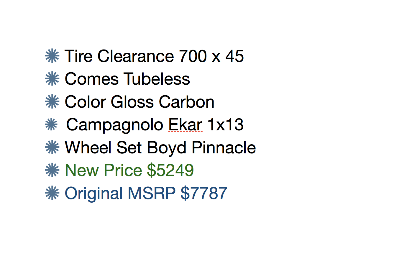Click the 1x13 drivetrain text

[x=226, y=125]
